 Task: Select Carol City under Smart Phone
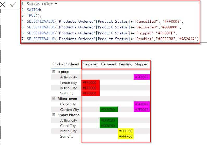68,126
